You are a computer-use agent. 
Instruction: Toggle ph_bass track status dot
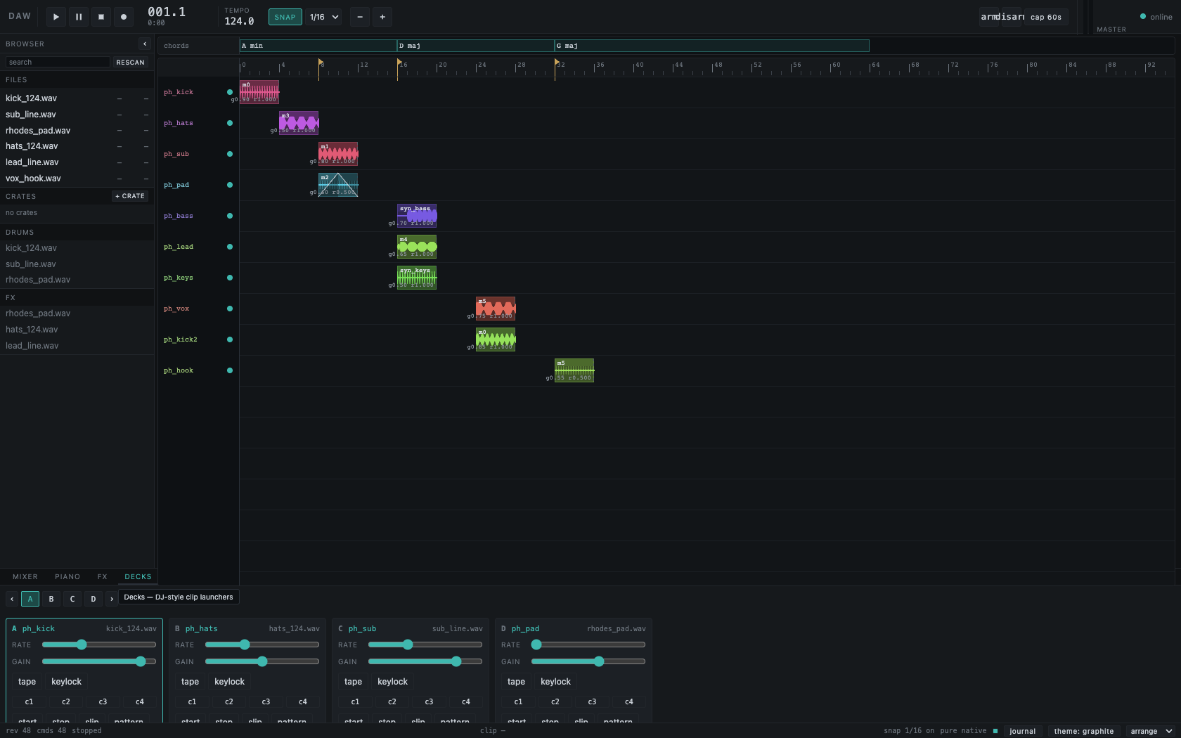coord(229,216)
